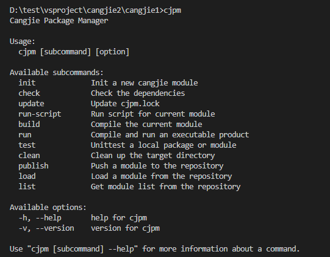
Task: Click the command prompt path D:\test\vsproject
Action: 46,10
